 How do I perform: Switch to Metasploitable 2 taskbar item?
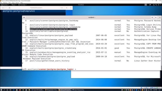[x=51, y=90]
